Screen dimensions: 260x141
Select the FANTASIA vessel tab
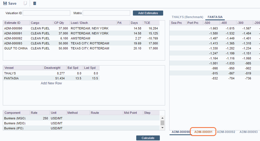coord(215,17)
